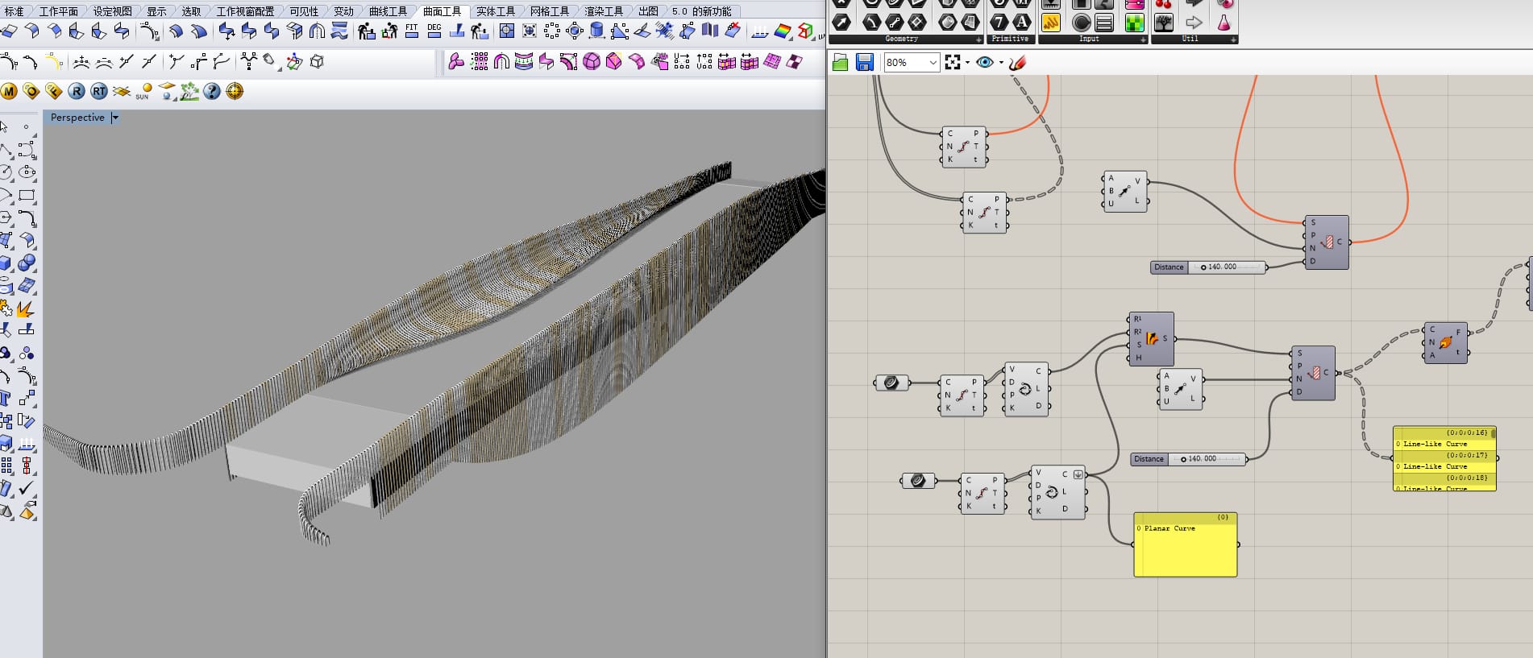The width and height of the screenshot is (1533, 658).
Task: Open the dropdown arrow beside preview eye
Action: [x=1001, y=63]
